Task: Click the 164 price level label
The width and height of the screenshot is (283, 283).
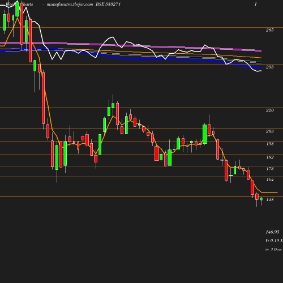Action: 270,179
